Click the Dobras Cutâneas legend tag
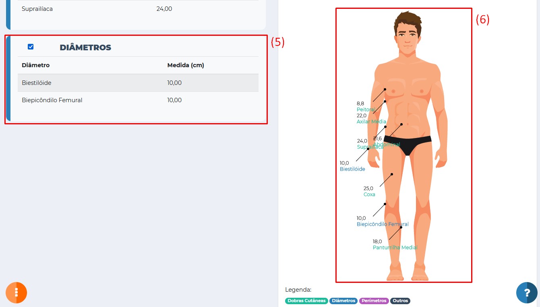The height and width of the screenshot is (307, 540). 306,301
